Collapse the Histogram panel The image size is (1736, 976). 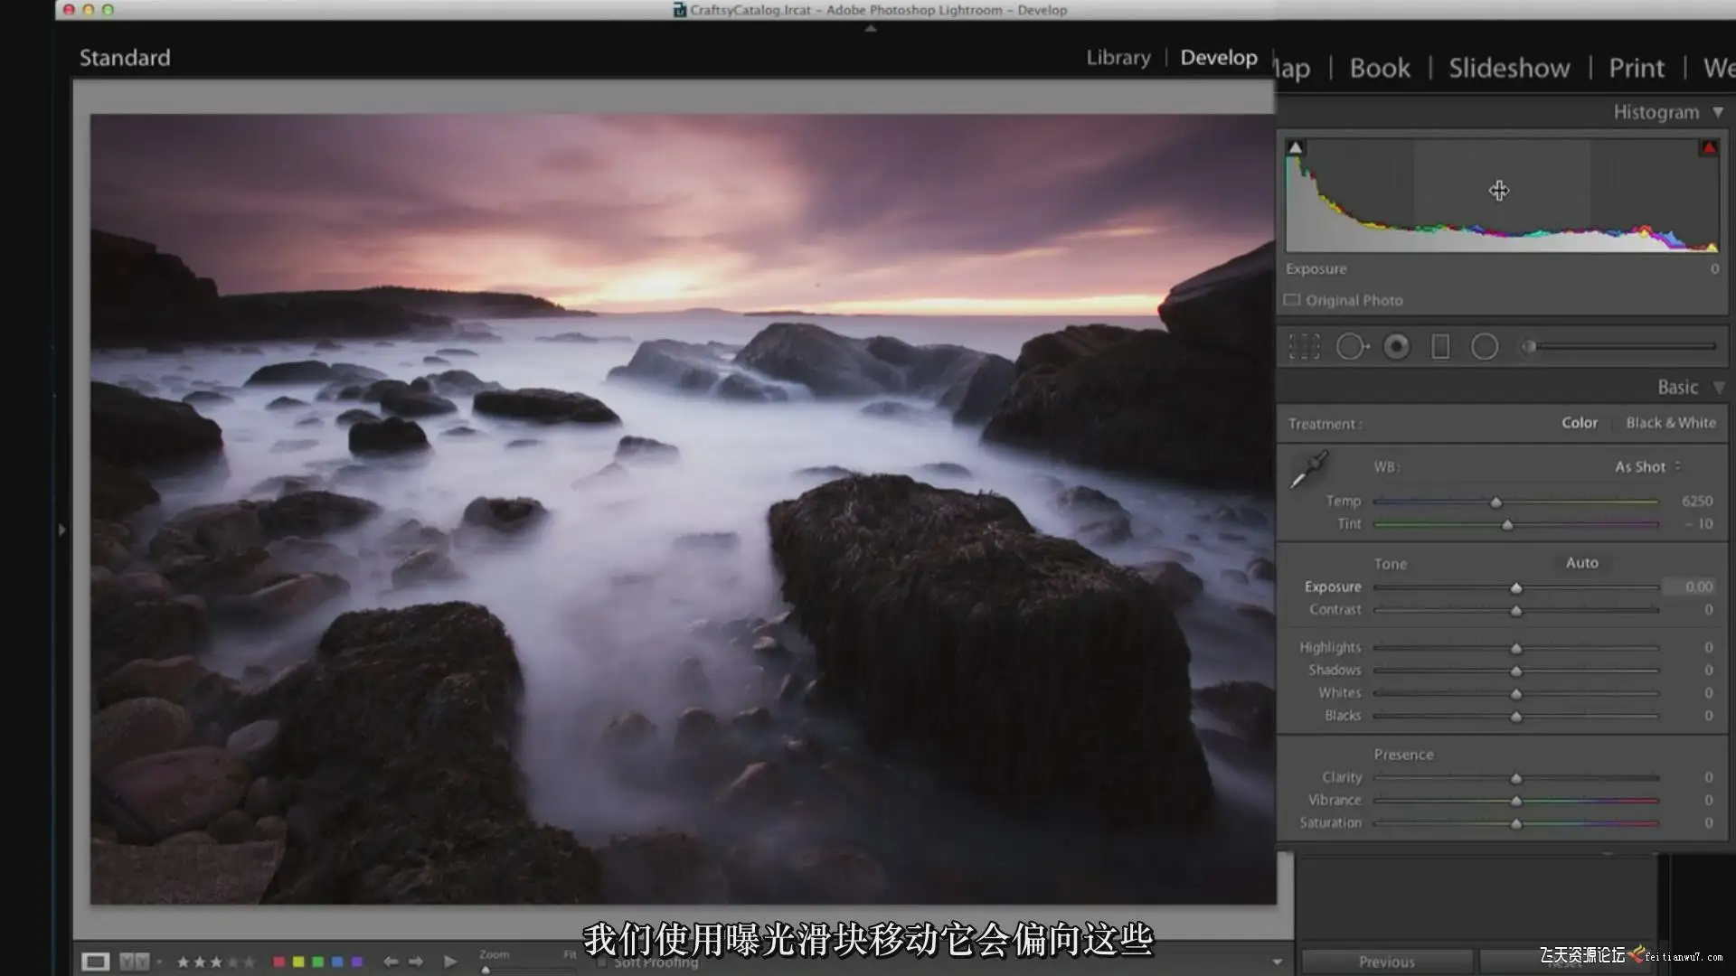(1718, 112)
